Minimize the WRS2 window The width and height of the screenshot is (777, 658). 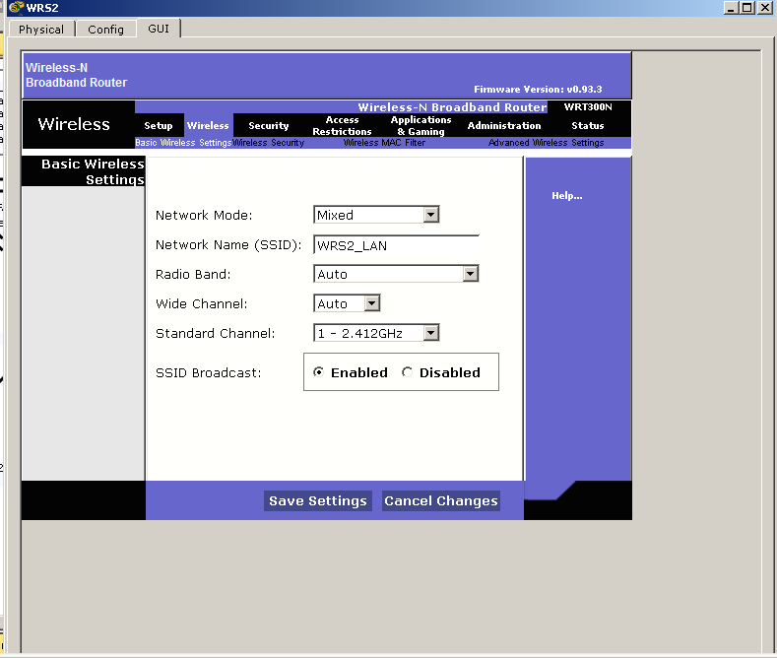731,8
